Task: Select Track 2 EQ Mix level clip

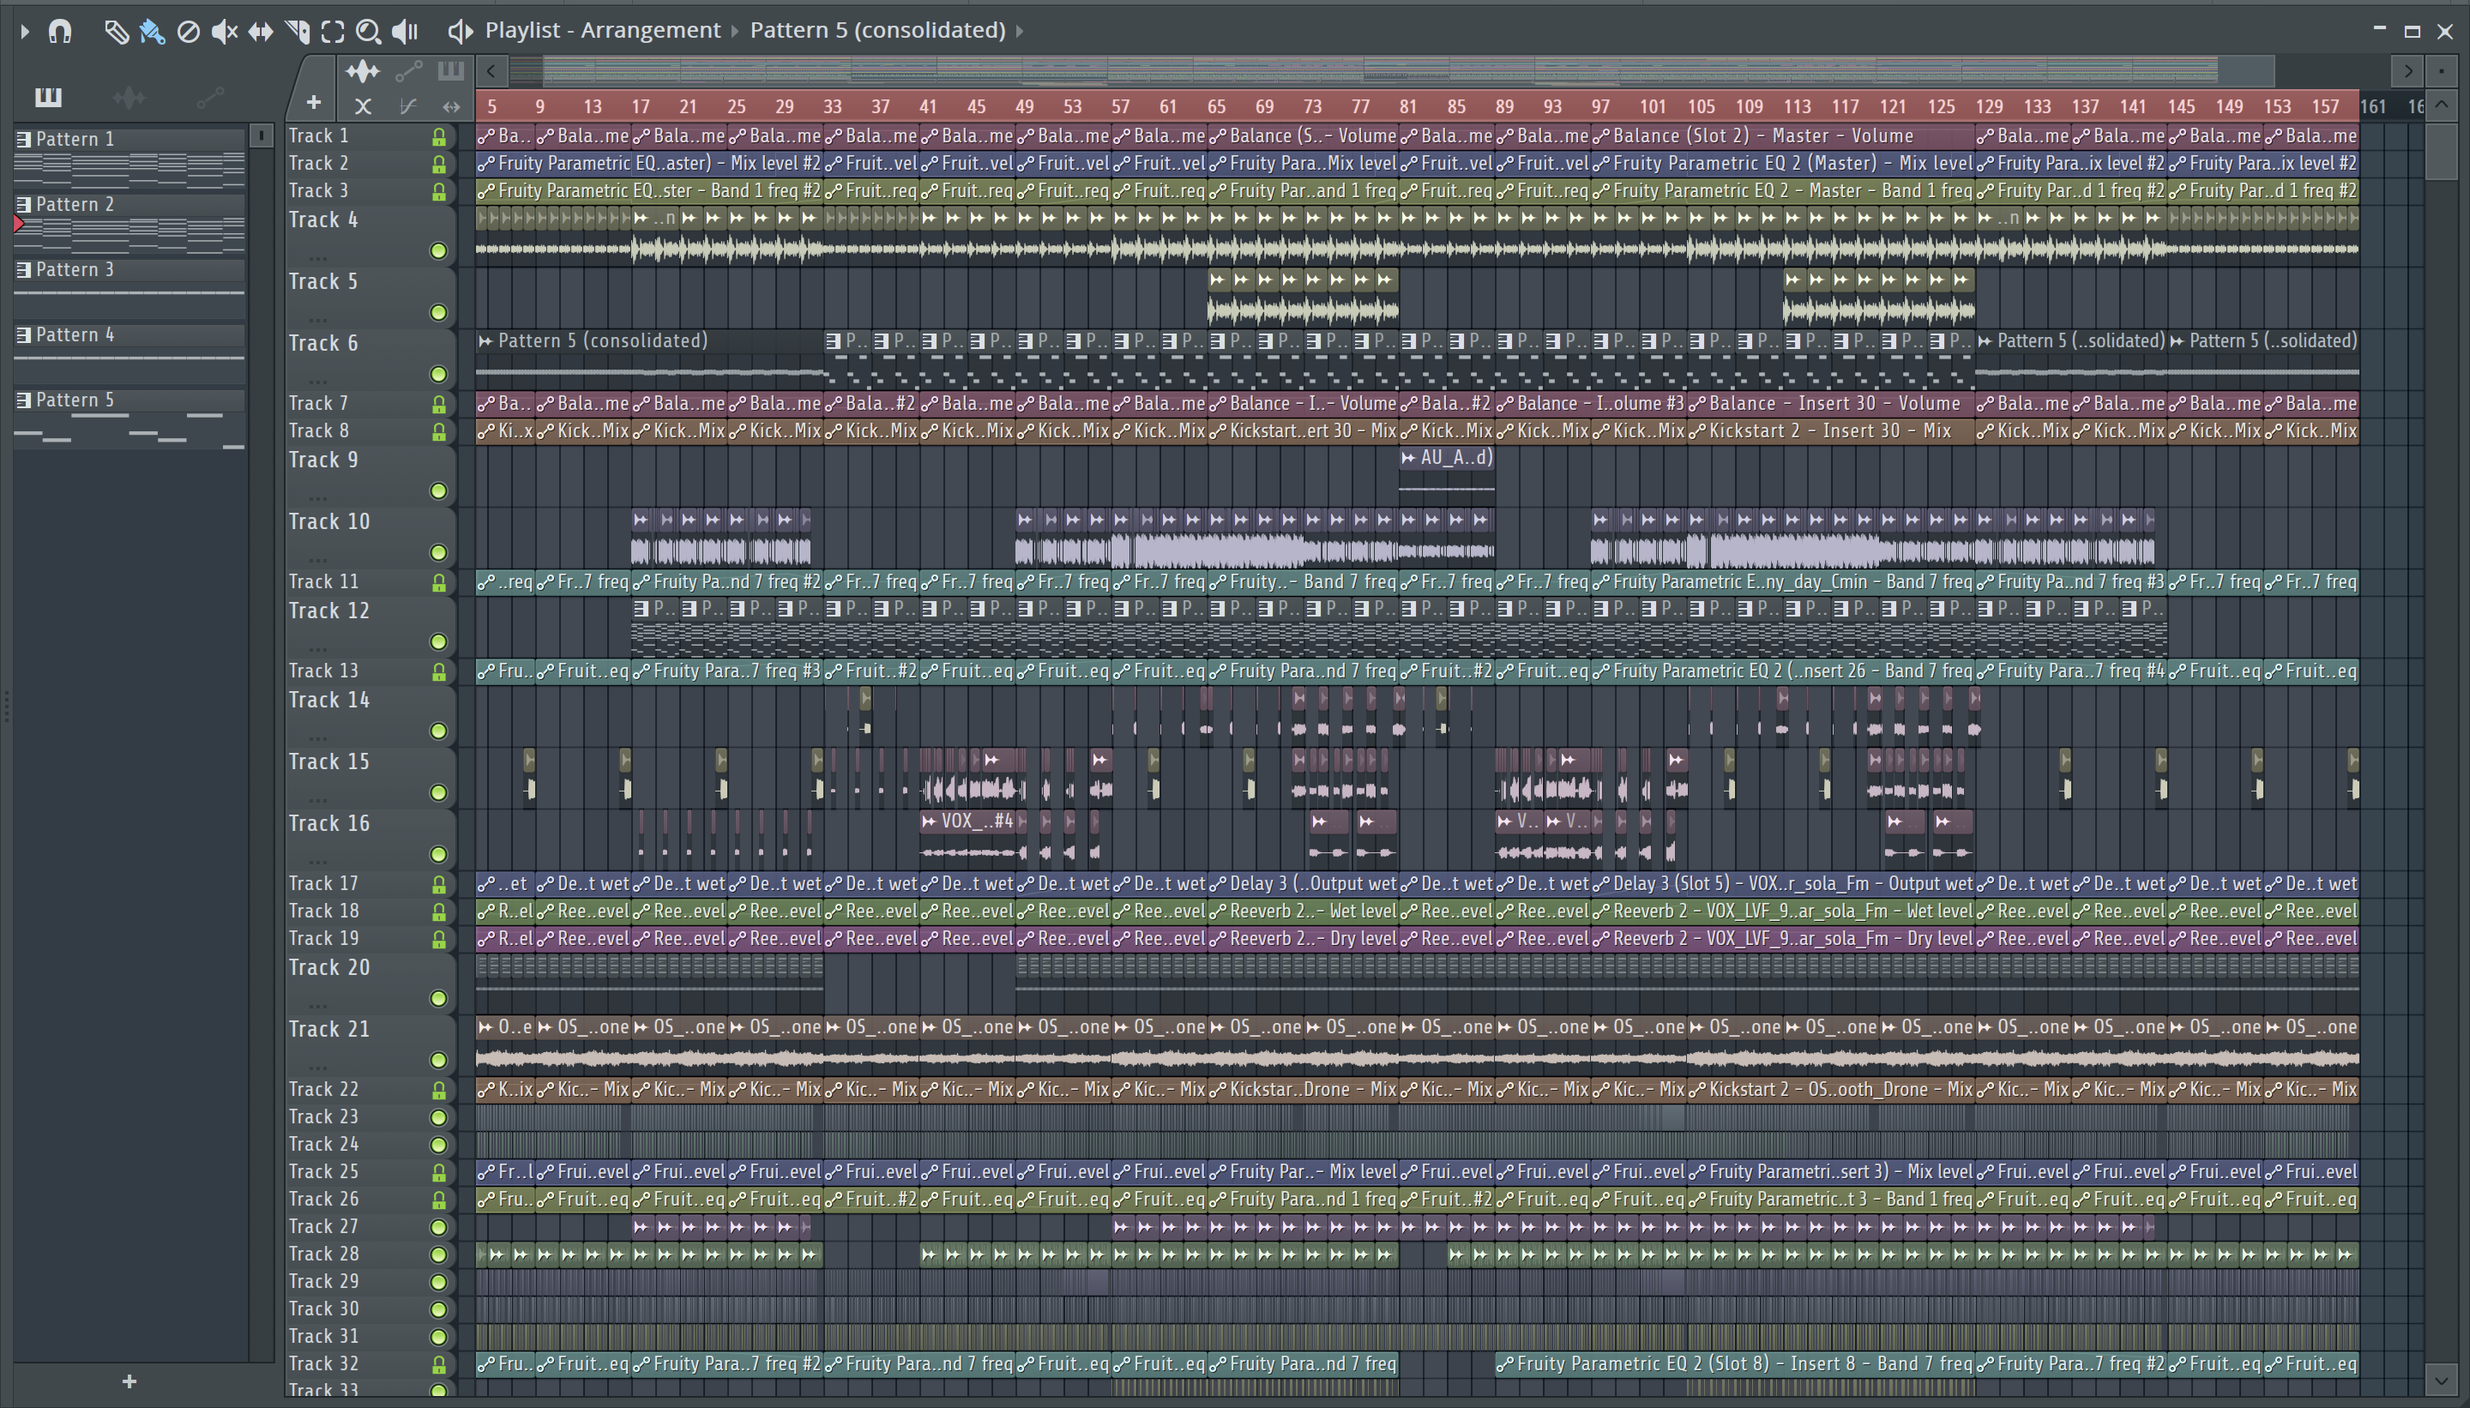Action: [648, 164]
